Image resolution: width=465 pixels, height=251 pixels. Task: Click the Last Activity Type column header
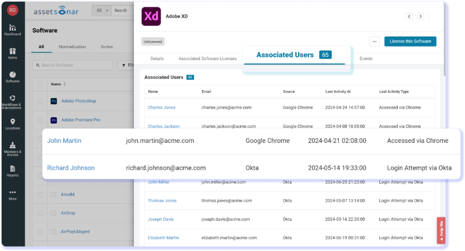[394, 92]
